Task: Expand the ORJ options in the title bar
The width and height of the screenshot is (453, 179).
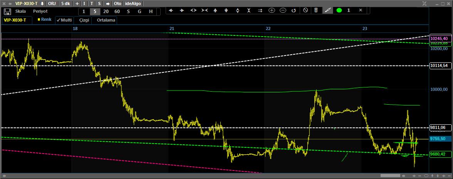Action: (52, 3)
